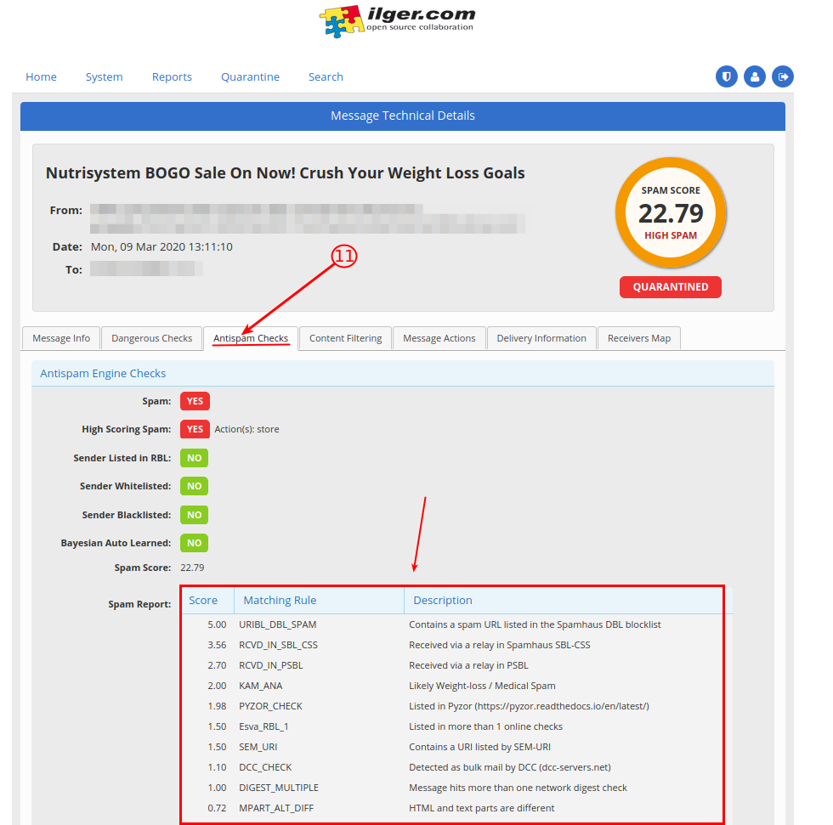Click the 3.56 score value

[x=217, y=645]
